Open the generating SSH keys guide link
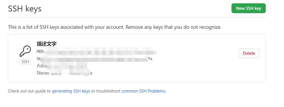 [x=71, y=91]
